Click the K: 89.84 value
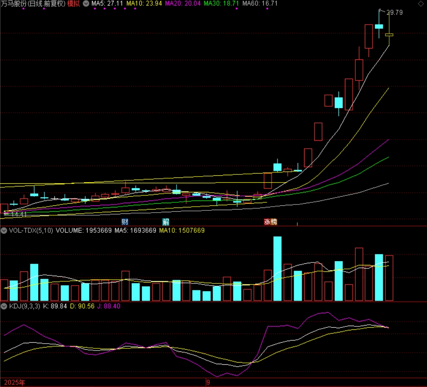 point(55,306)
